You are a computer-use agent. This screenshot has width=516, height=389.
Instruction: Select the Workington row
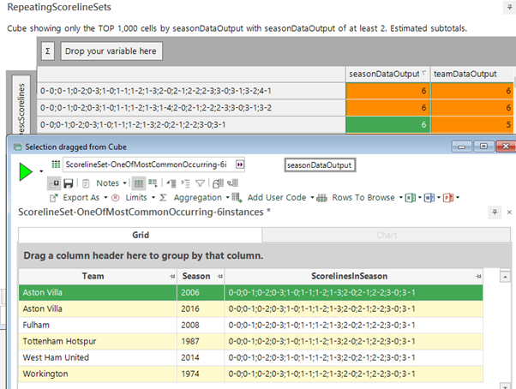pyautogui.click(x=251, y=374)
